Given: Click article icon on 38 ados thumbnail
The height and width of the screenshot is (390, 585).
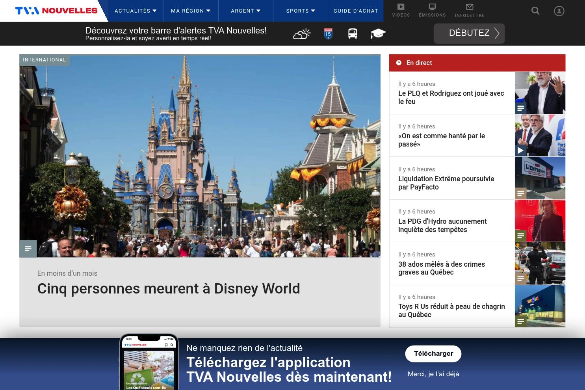Looking at the screenshot, I should tap(520, 279).
